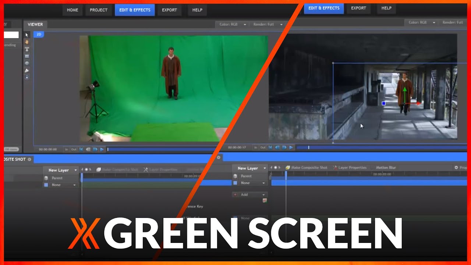Click the blue layer color square, right timeline
Image resolution: width=471 pixels, height=265 pixels.
[235, 183]
